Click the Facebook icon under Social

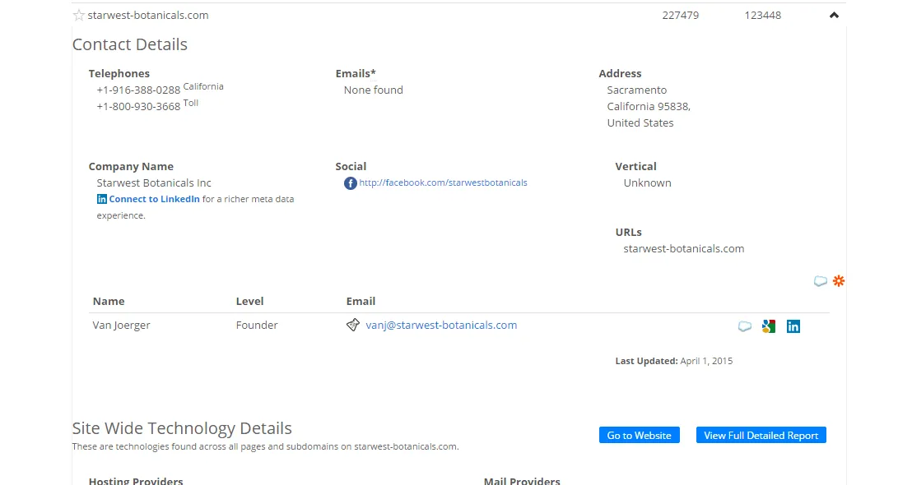click(x=350, y=183)
